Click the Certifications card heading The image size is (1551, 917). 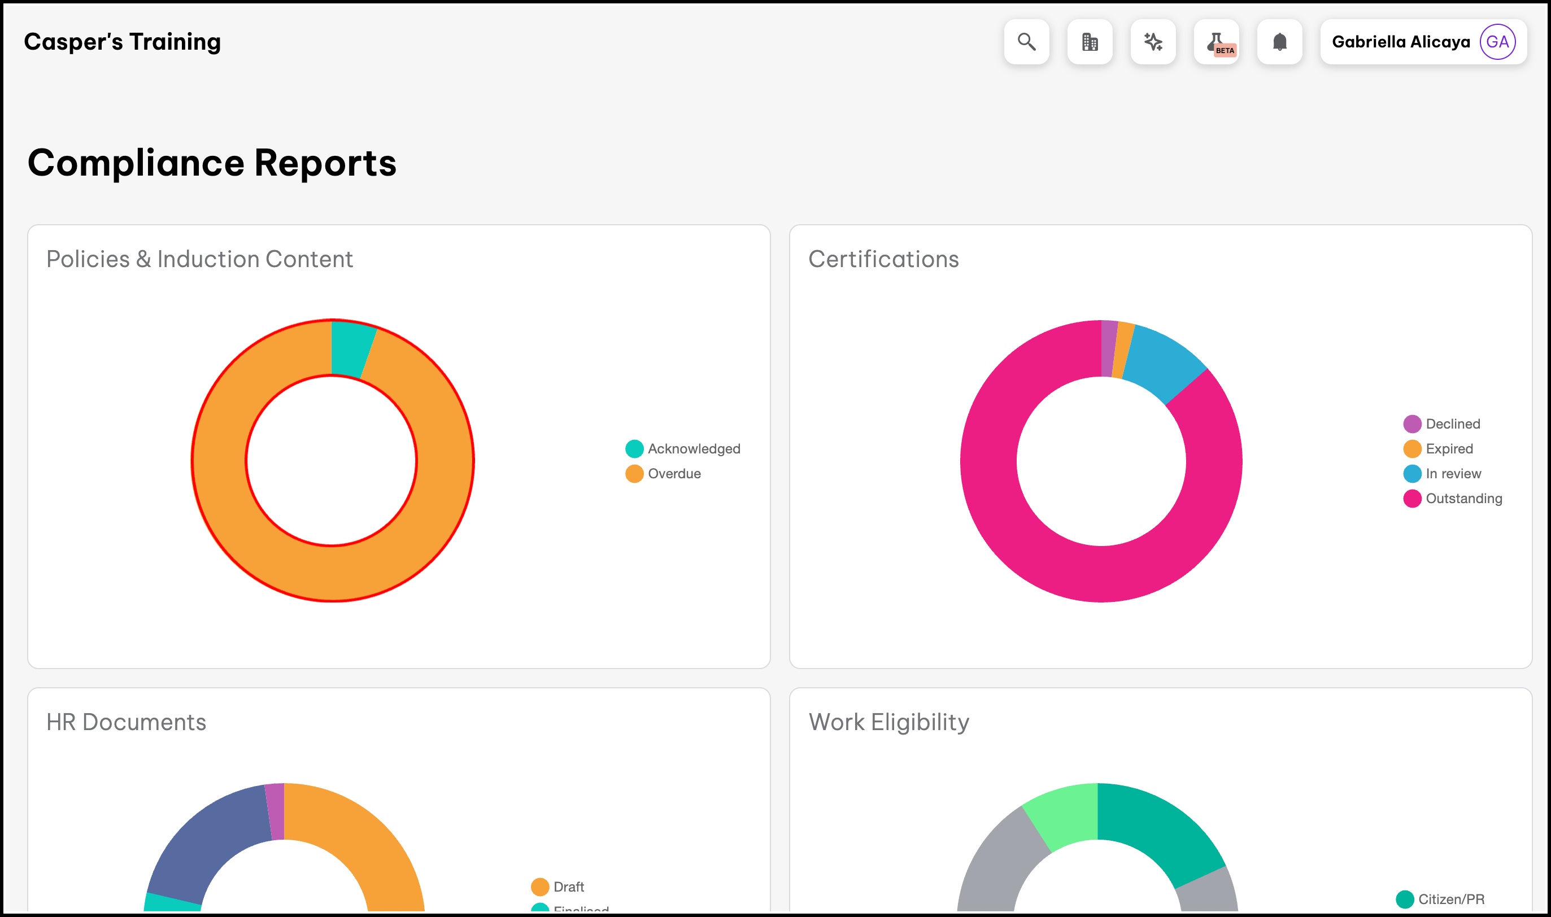point(883,259)
